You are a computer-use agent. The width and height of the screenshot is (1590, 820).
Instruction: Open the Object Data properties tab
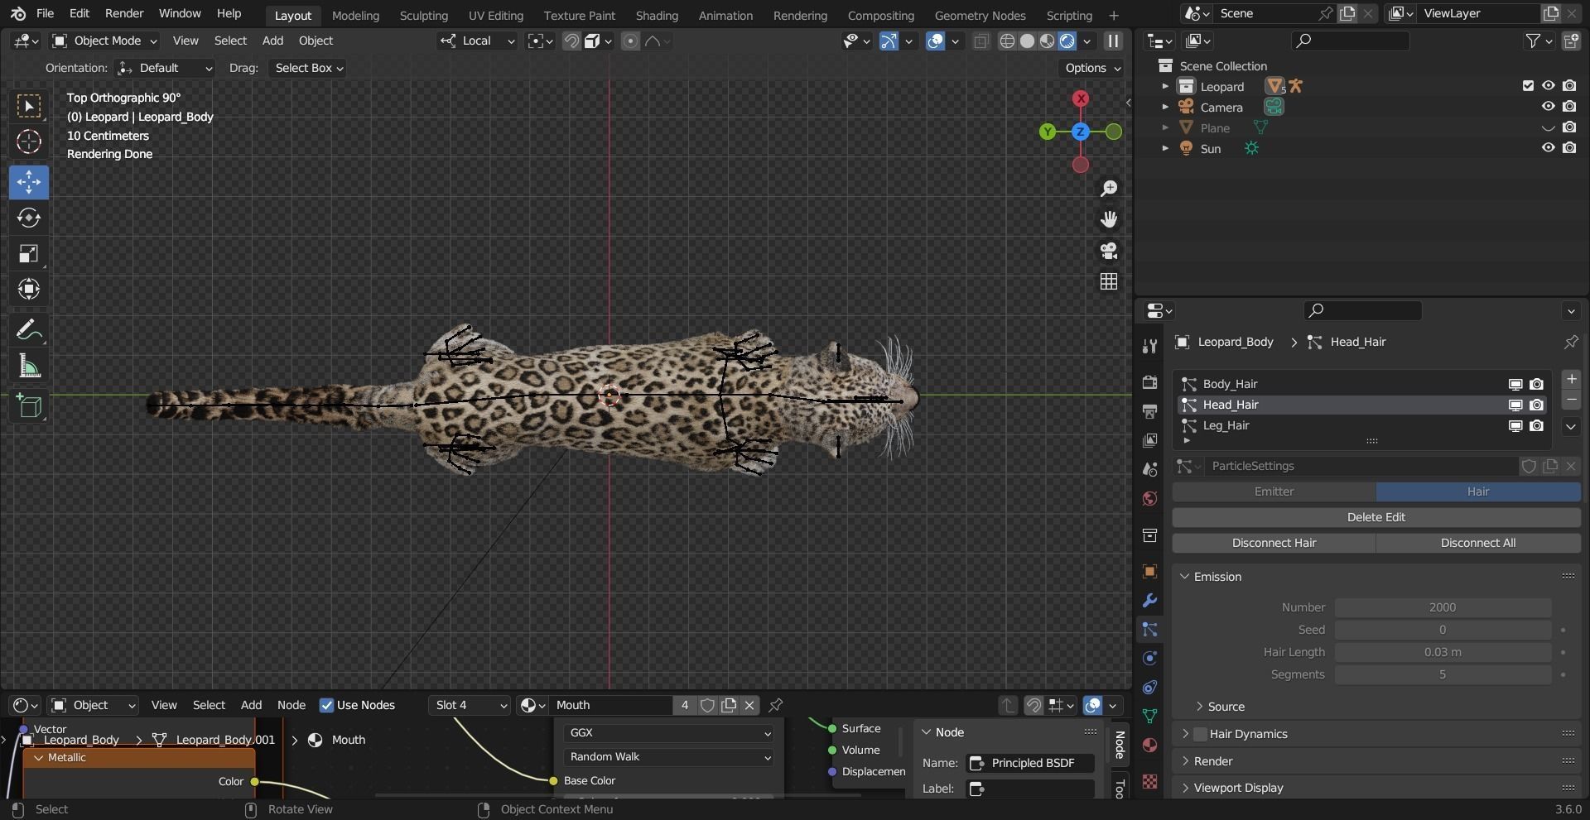[x=1149, y=716]
